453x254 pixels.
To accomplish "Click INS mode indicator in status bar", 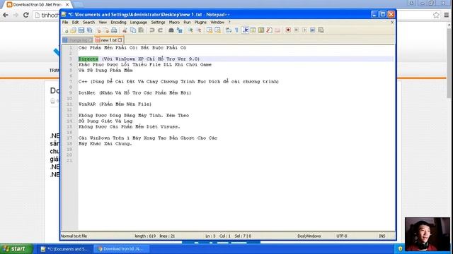I will point(382,236).
